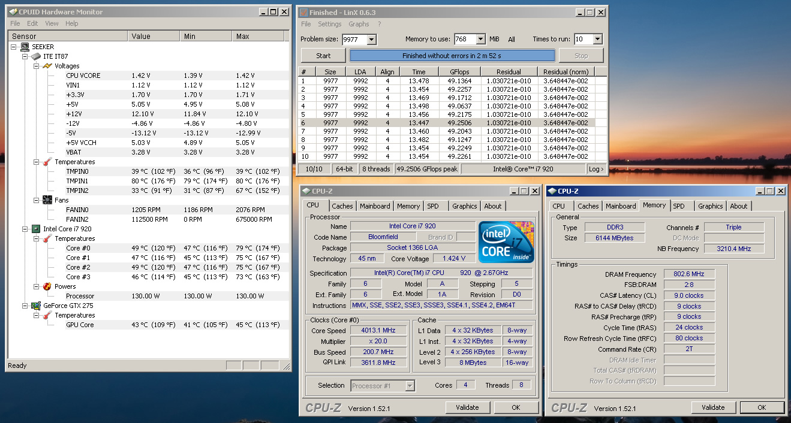Click the LinX finished progress bar
This screenshot has height=423, width=791.
tap(452, 56)
